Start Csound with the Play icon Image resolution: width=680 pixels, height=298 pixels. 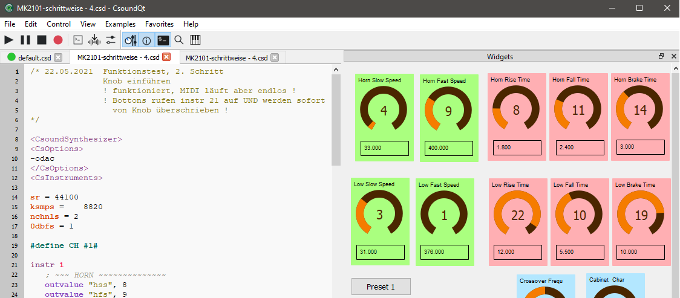[x=8, y=40]
